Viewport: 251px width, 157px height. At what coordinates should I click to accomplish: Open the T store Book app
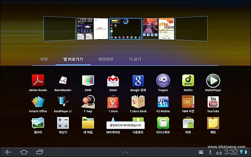coord(138,102)
